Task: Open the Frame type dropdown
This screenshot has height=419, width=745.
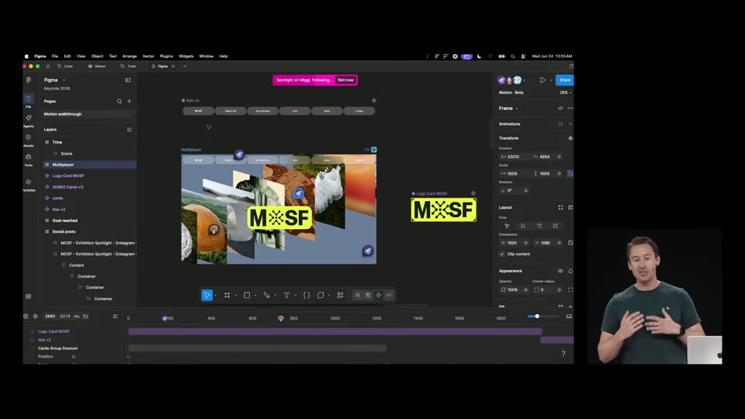Action: pyautogui.click(x=517, y=109)
